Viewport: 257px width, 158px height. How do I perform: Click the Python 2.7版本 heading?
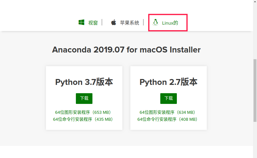click(x=169, y=82)
